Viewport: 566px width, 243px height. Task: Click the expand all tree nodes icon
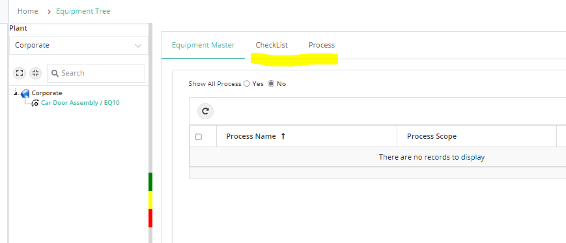[x=20, y=73]
